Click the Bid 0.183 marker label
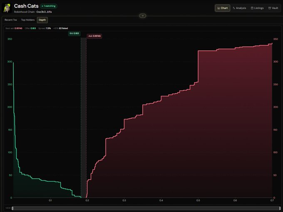 tap(74, 33)
